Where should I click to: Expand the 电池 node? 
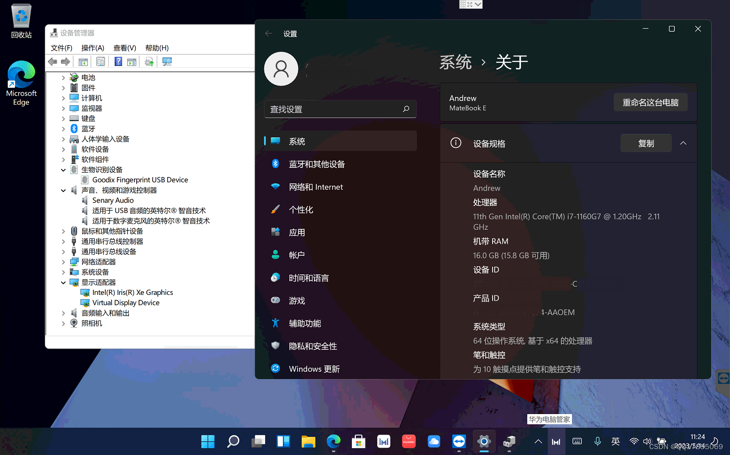pos(63,78)
